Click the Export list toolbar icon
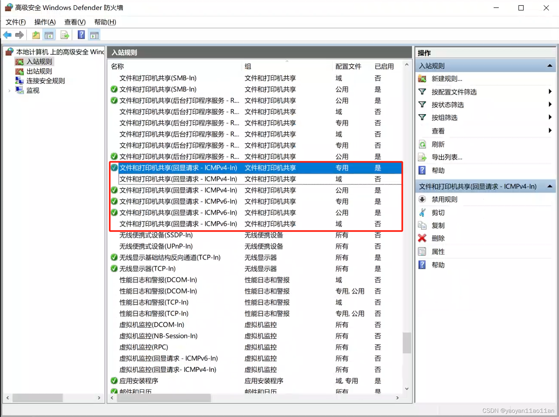This screenshot has width=559, height=417. pyautogui.click(x=65, y=35)
